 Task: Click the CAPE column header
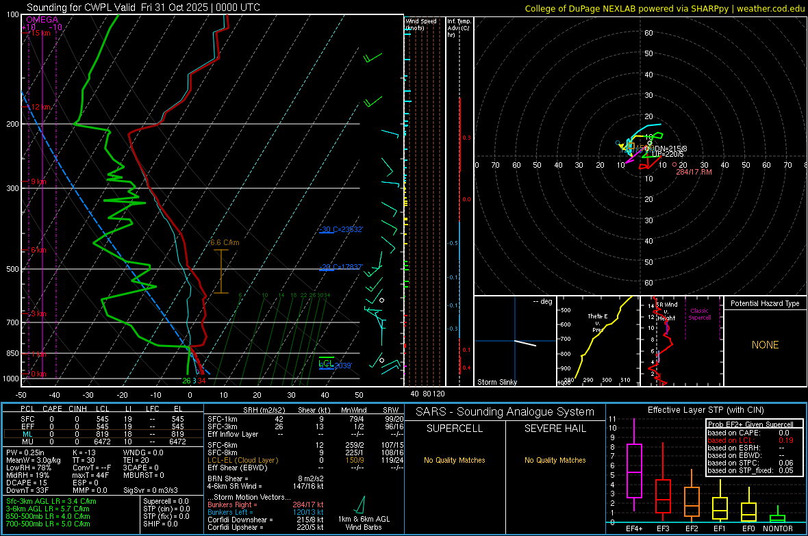(52, 409)
